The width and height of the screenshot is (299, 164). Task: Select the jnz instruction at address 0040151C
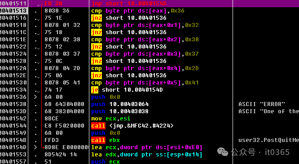tap(129, 32)
